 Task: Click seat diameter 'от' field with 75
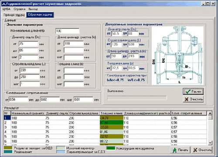coord(28,44)
